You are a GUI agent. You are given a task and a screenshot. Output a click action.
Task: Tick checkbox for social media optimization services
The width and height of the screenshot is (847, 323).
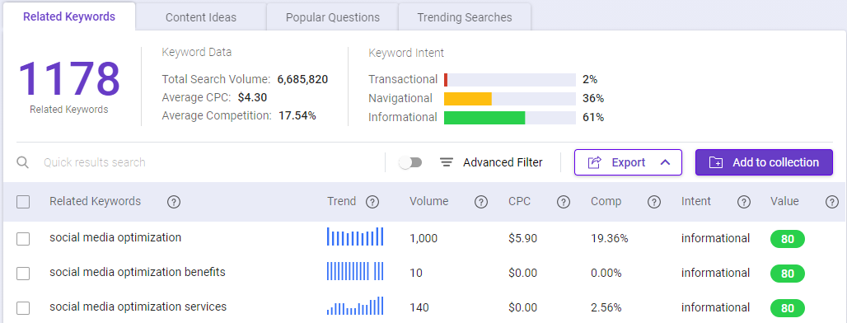point(23,308)
